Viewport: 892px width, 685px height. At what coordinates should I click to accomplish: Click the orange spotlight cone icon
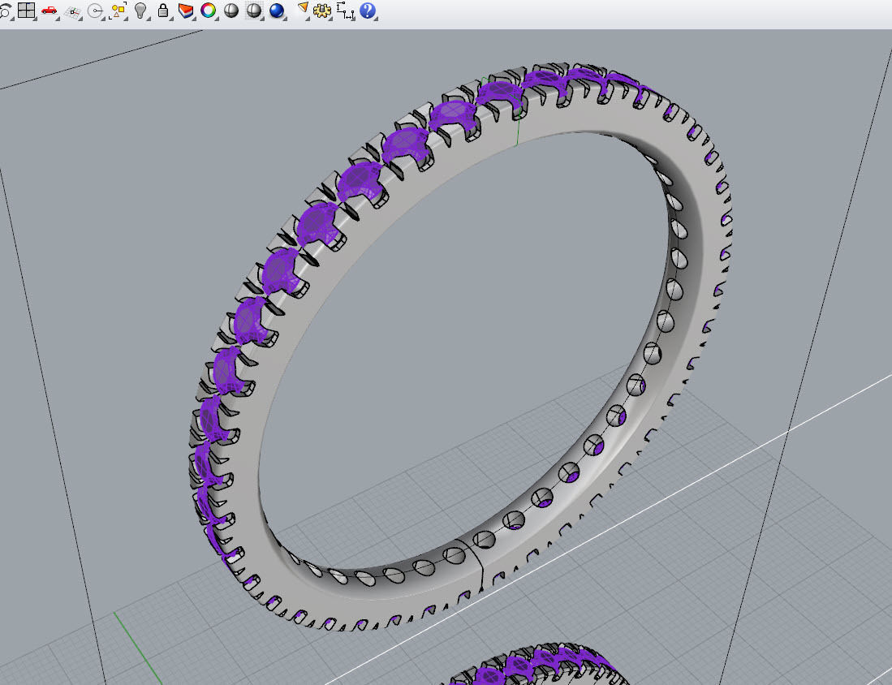click(304, 9)
